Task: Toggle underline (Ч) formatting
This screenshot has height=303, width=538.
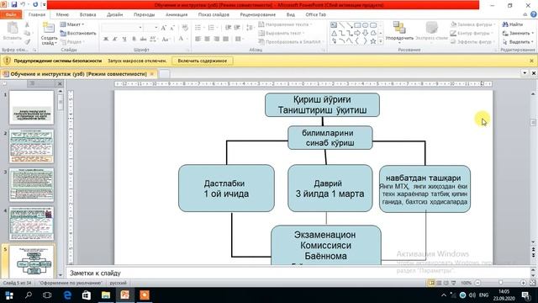Action: [x=124, y=40]
